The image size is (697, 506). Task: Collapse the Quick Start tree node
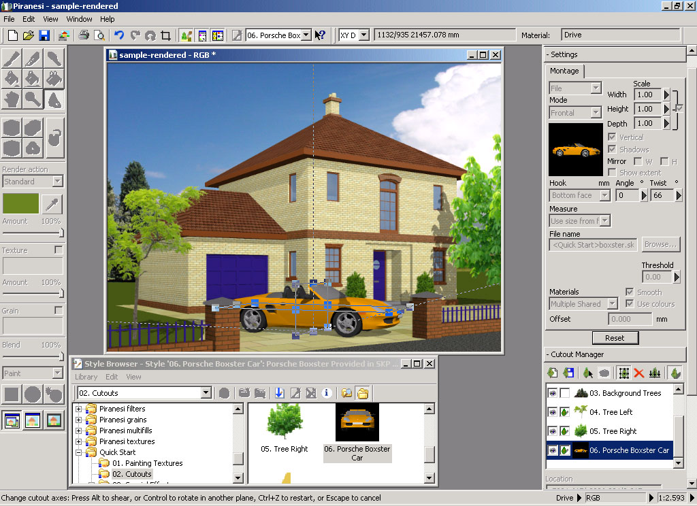79,452
